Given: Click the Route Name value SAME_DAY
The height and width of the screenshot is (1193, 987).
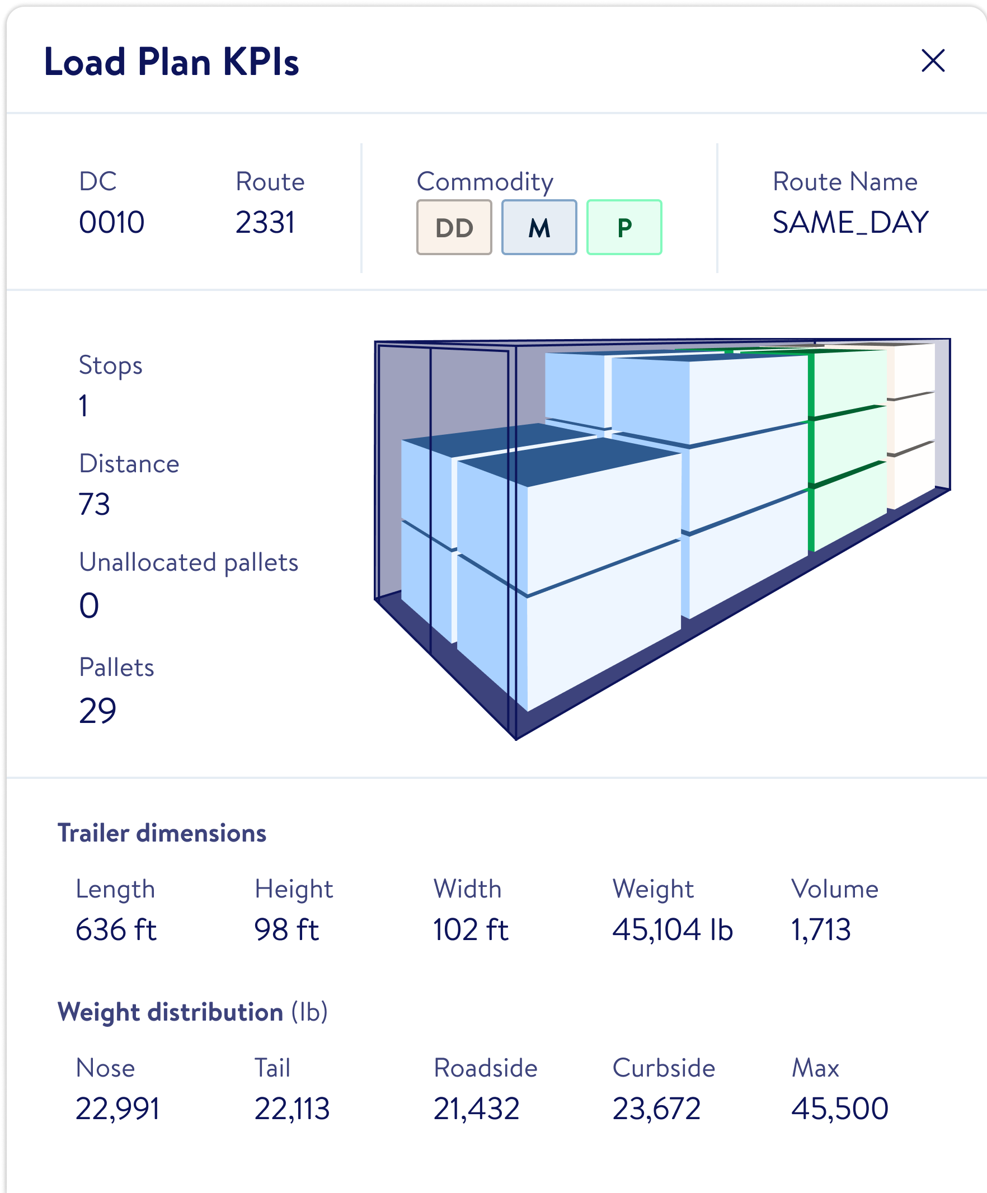Looking at the screenshot, I should pyautogui.click(x=850, y=222).
